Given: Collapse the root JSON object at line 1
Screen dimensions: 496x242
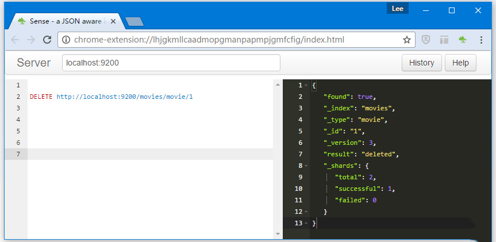Looking at the screenshot, I should 306,86.
